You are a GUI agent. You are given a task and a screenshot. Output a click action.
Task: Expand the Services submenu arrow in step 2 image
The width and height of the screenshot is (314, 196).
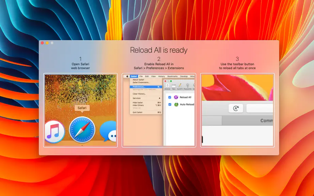[160, 98]
